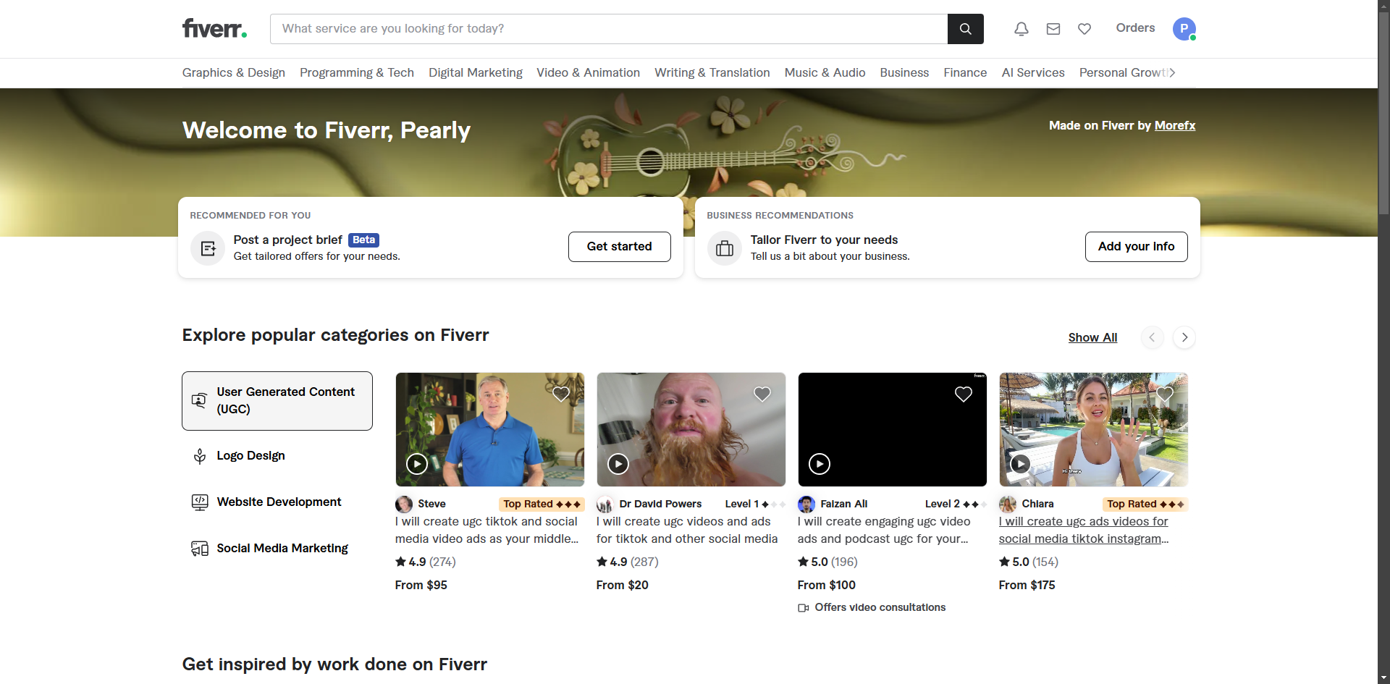Go to next popular category gigs
This screenshot has width=1390, height=684.
1184,337
